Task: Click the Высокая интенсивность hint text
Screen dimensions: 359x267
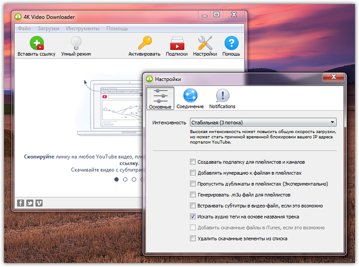Action: pos(263,137)
